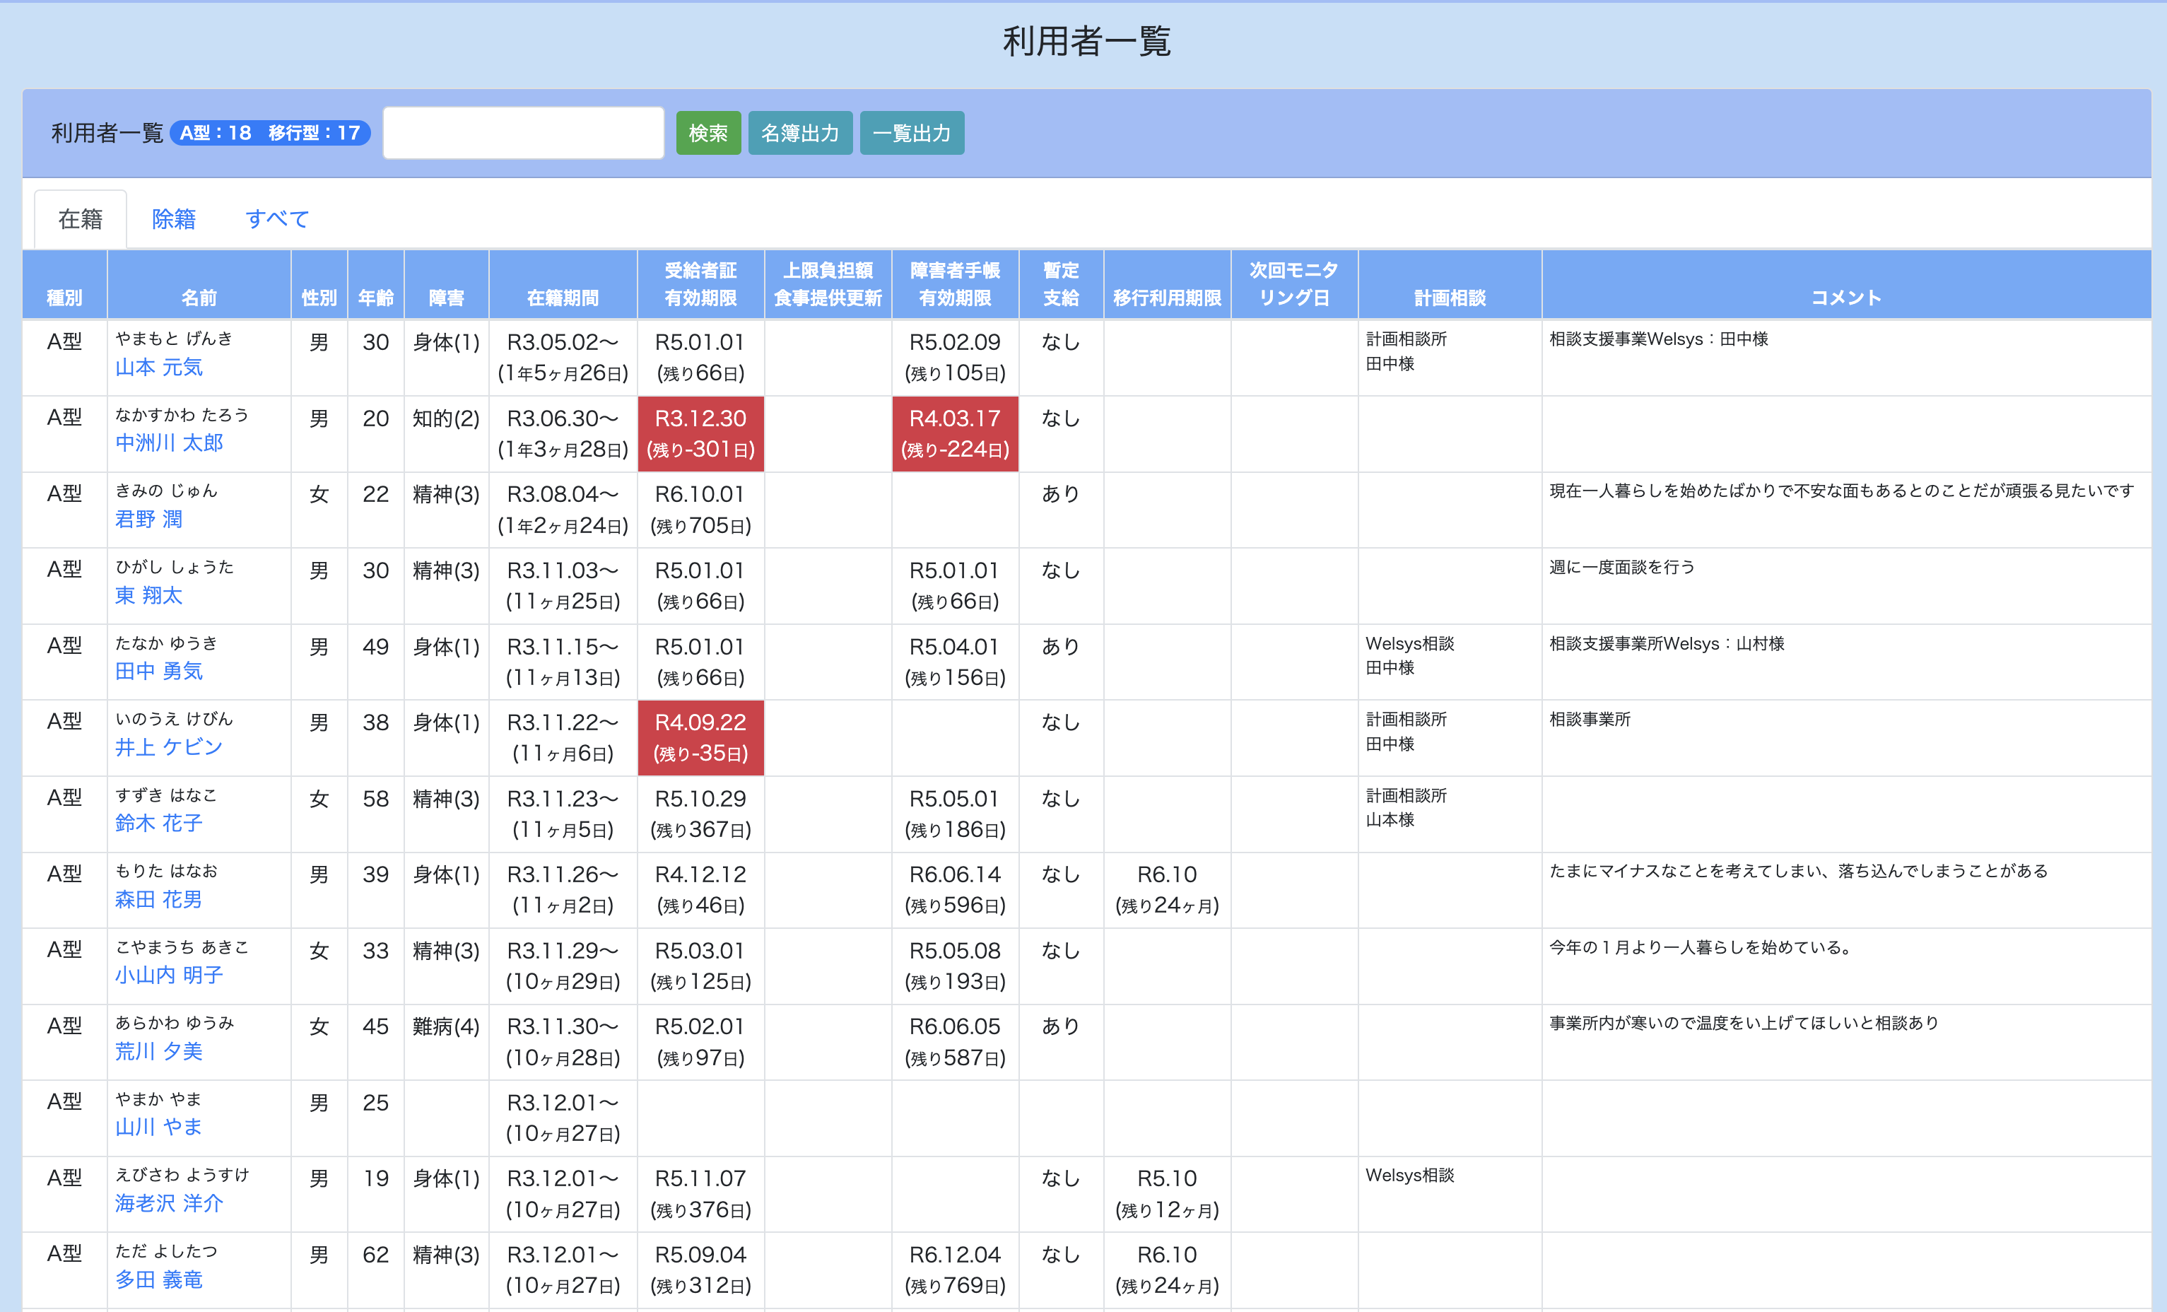Click the A型:18 移行型:17 count badge

coord(270,133)
